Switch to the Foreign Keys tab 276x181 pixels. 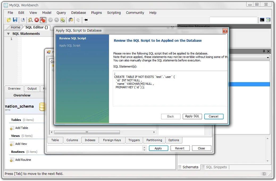click(x=112, y=140)
